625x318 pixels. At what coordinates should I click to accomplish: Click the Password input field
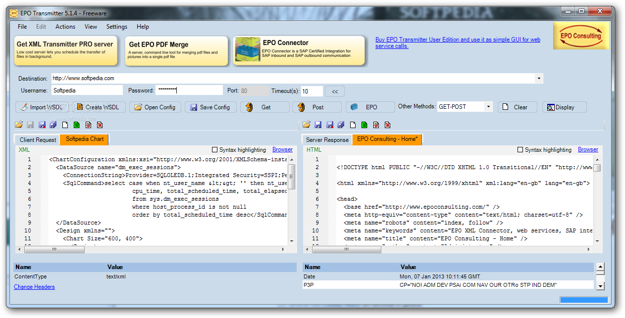tap(189, 91)
